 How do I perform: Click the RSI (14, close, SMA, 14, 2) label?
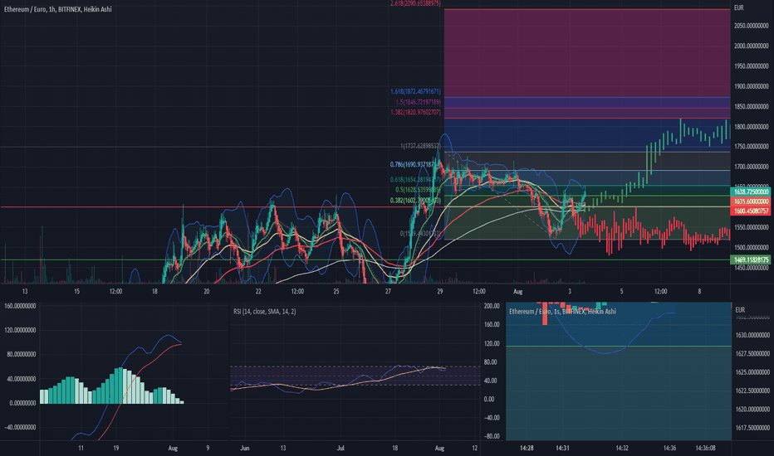pyautogui.click(x=265, y=312)
